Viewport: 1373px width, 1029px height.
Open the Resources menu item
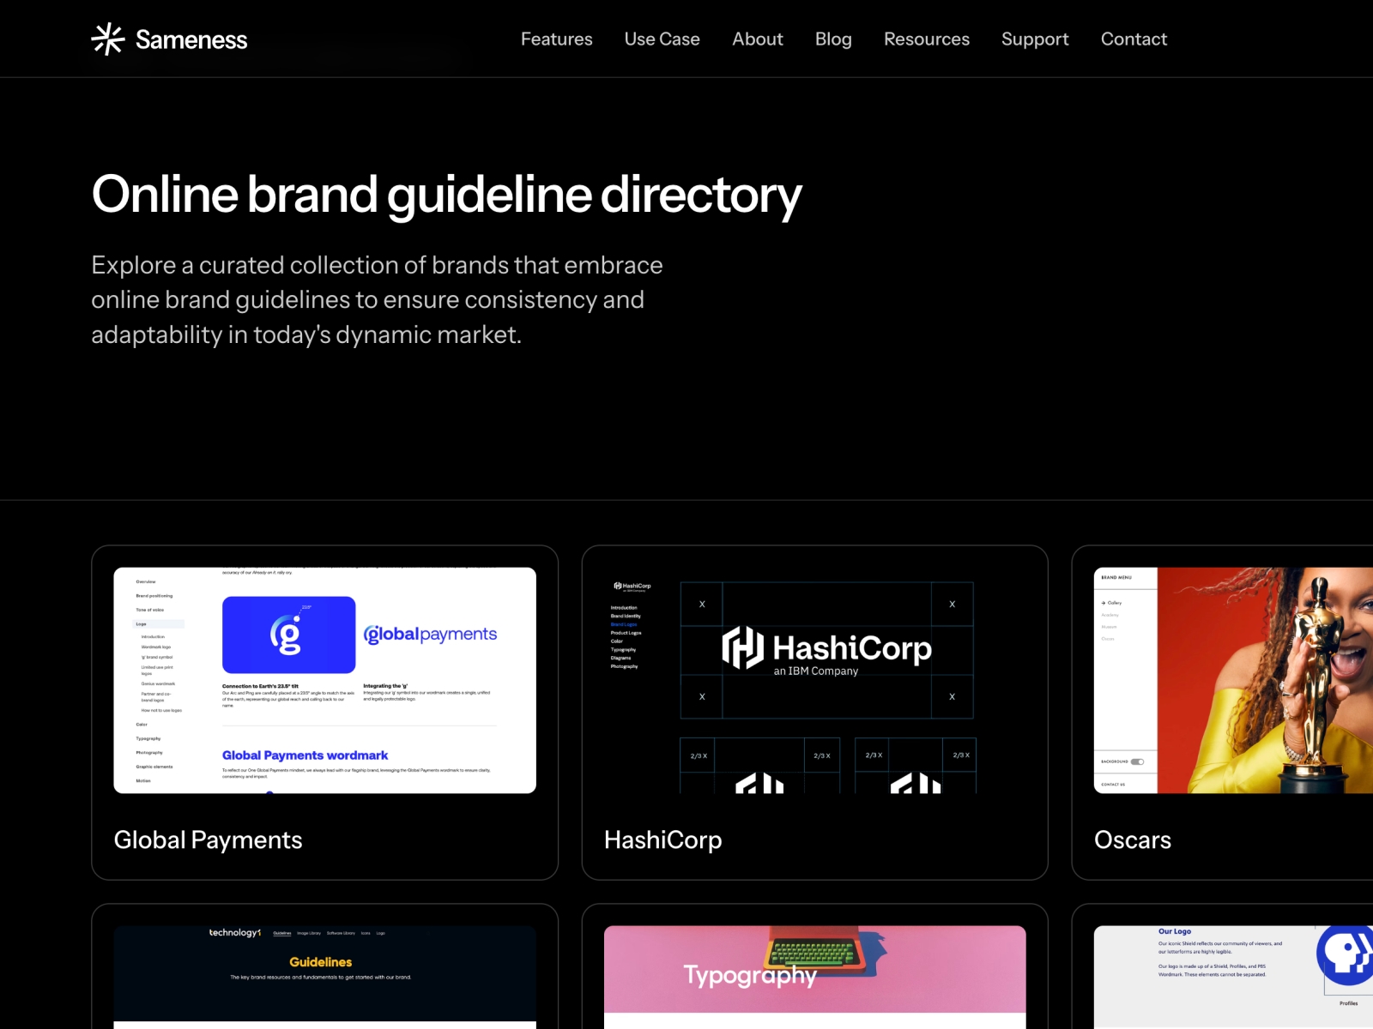pyautogui.click(x=927, y=39)
